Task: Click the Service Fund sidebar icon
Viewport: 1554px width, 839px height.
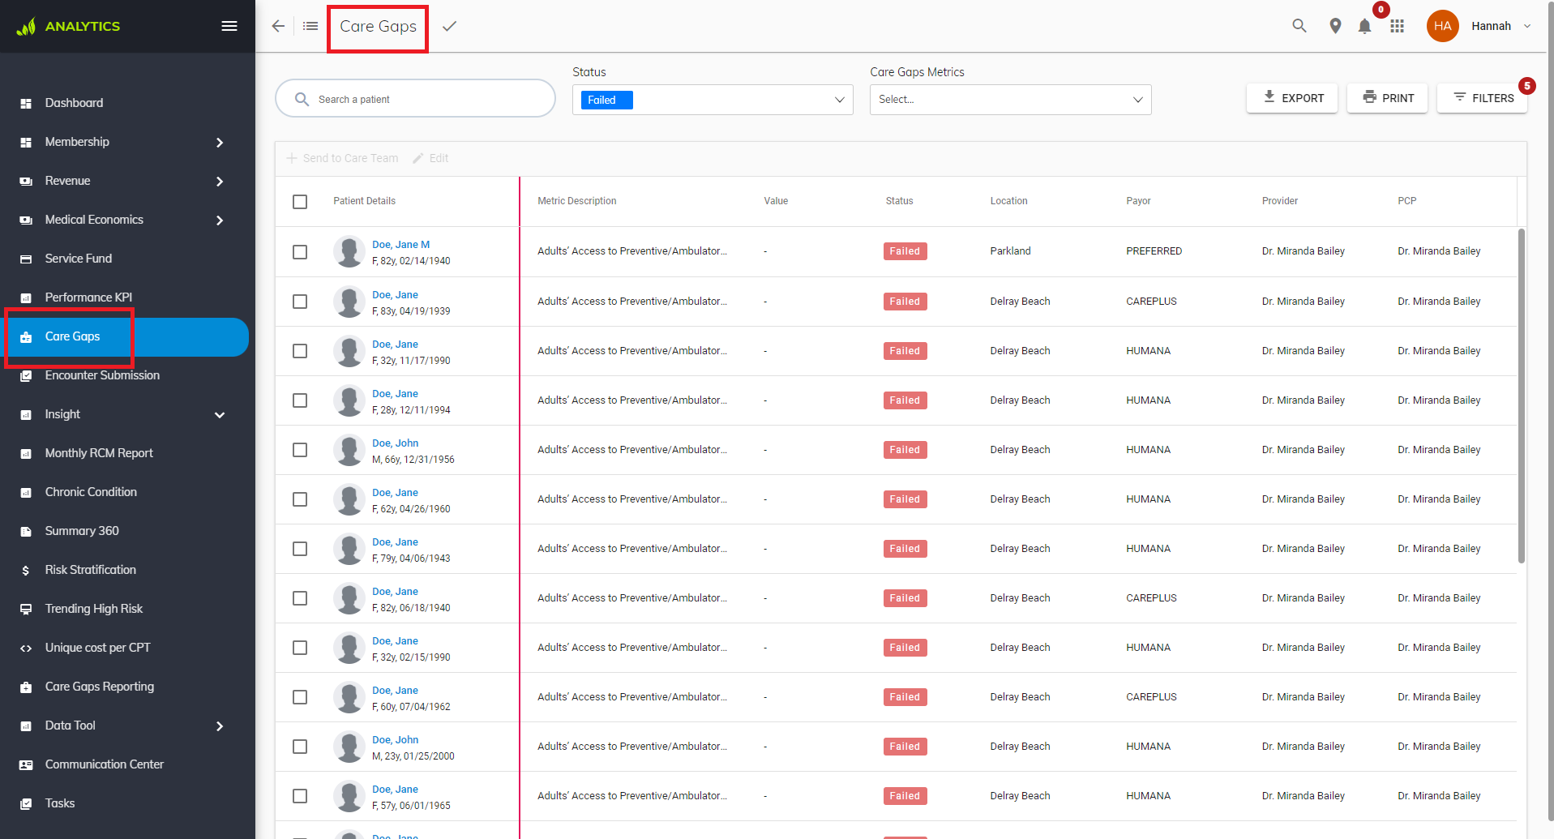Action: point(26,259)
